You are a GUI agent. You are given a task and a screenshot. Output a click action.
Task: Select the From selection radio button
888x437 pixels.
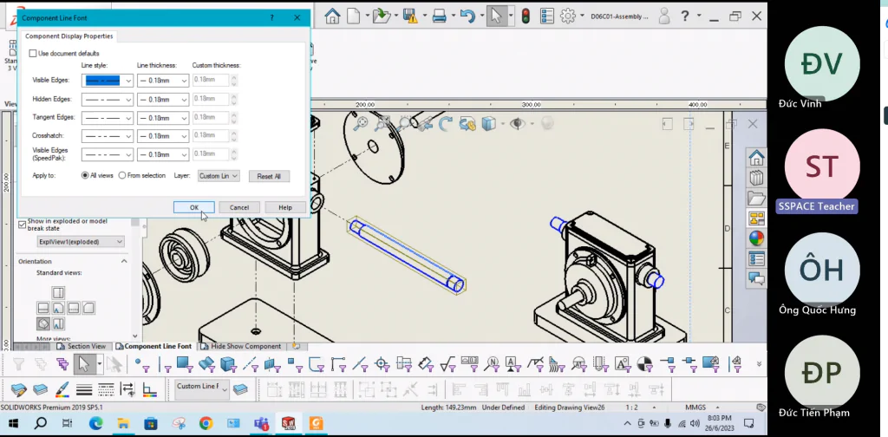tap(121, 175)
